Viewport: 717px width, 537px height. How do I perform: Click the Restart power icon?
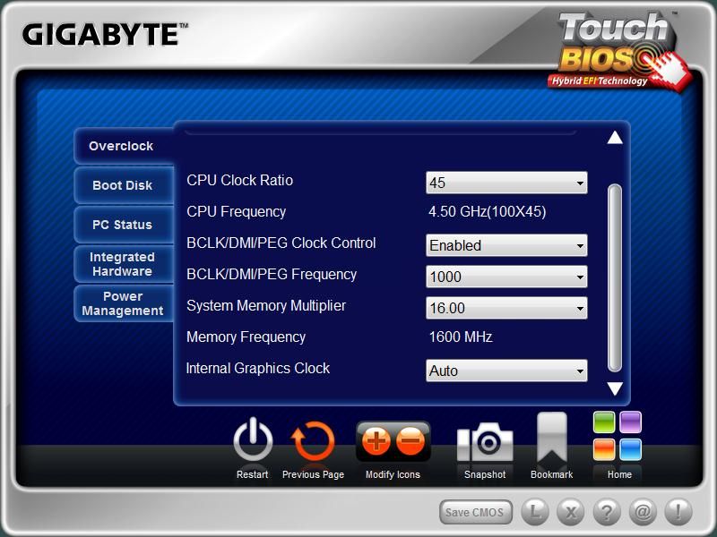coord(253,439)
